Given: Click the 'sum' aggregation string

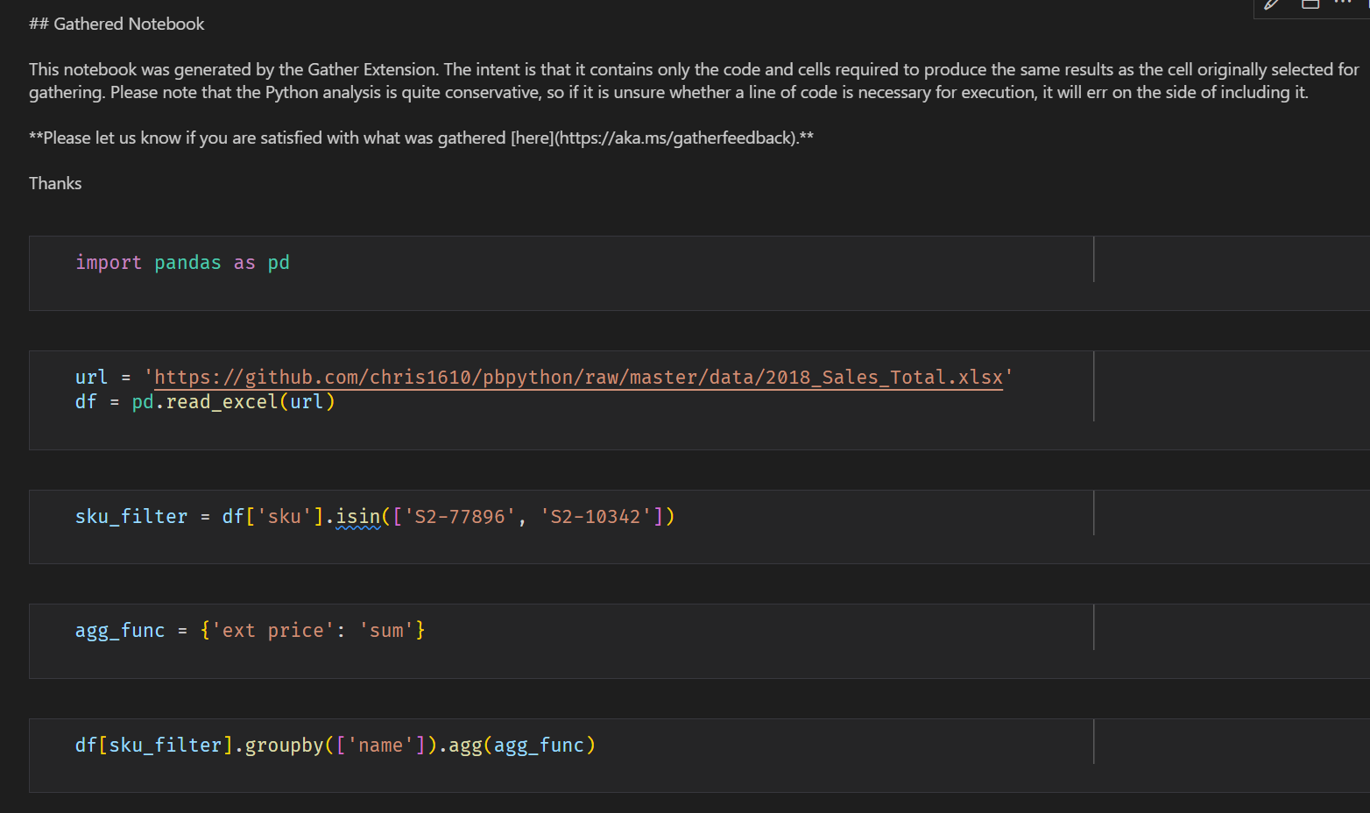Looking at the screenshot, I should (x=388, y=630).
